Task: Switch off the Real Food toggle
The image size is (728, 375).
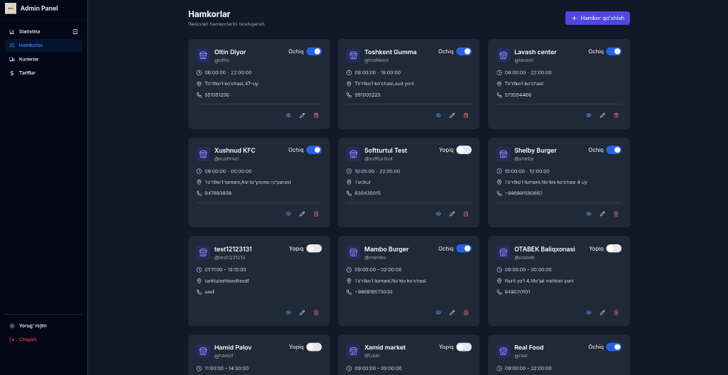Action: click(x=614, y=347)
